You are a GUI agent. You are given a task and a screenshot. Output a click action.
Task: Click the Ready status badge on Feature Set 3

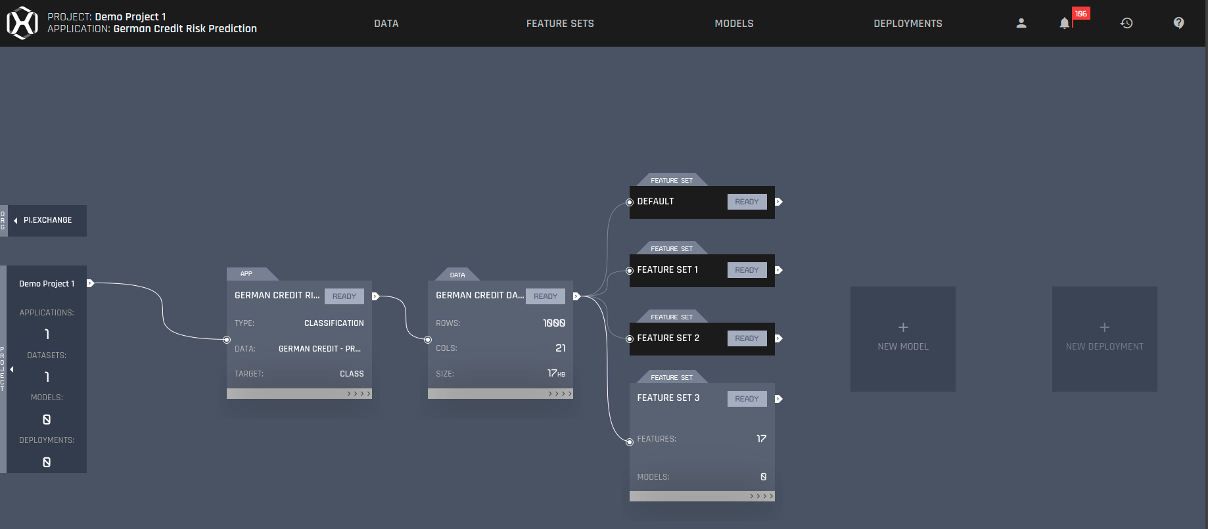tap(747, 399)
